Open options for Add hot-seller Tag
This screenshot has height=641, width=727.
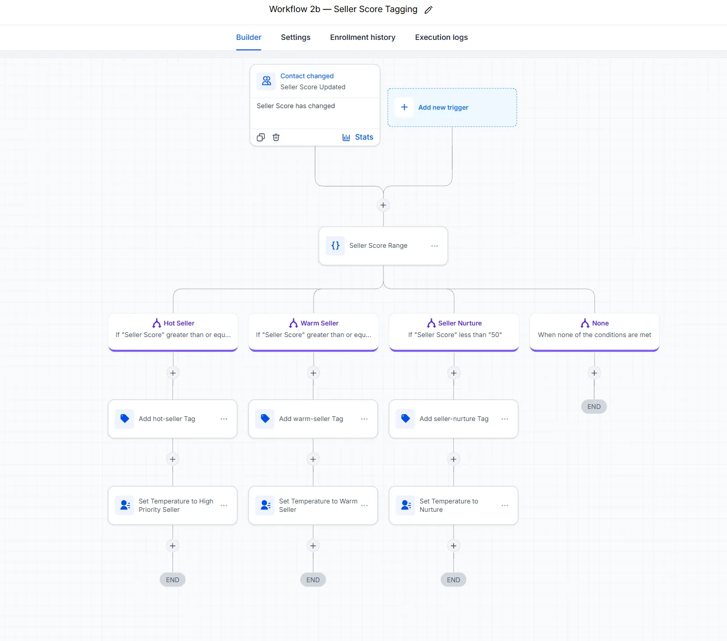pos(224,419)
